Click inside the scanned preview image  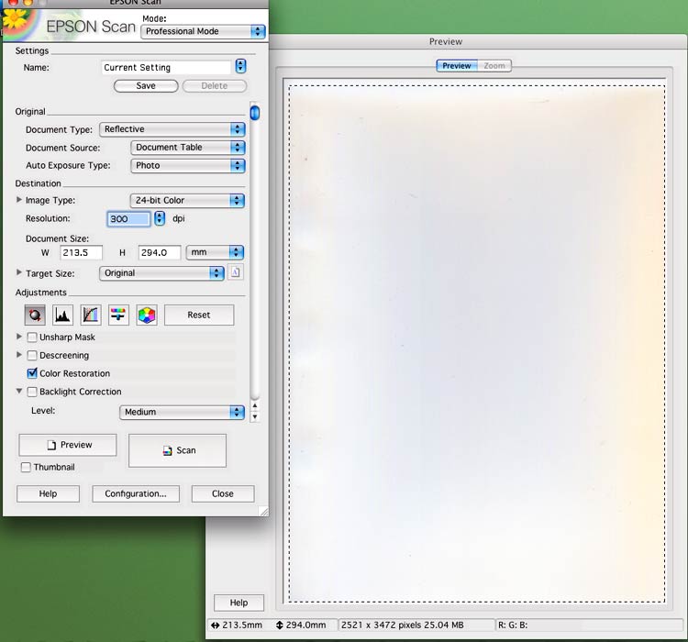pyautogui.click(x=476, y=344)
